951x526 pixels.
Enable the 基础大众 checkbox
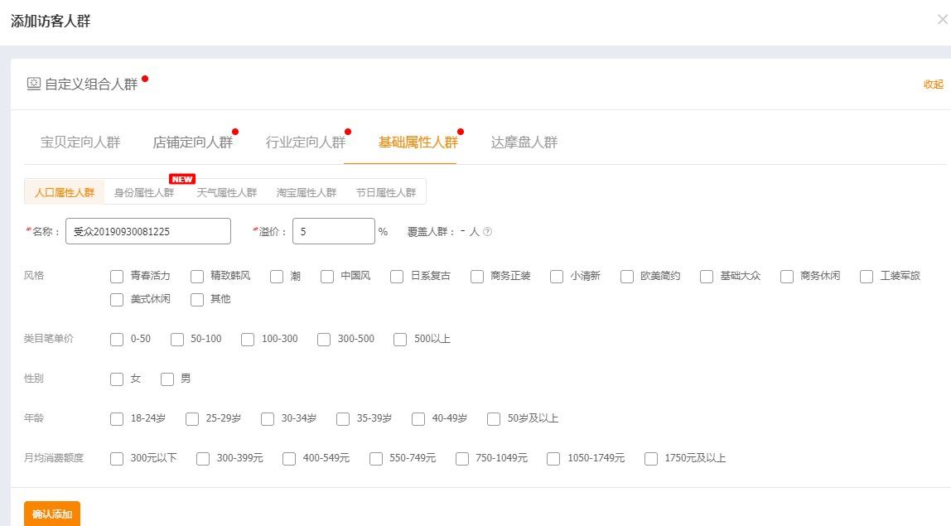[x=707, y=277]
